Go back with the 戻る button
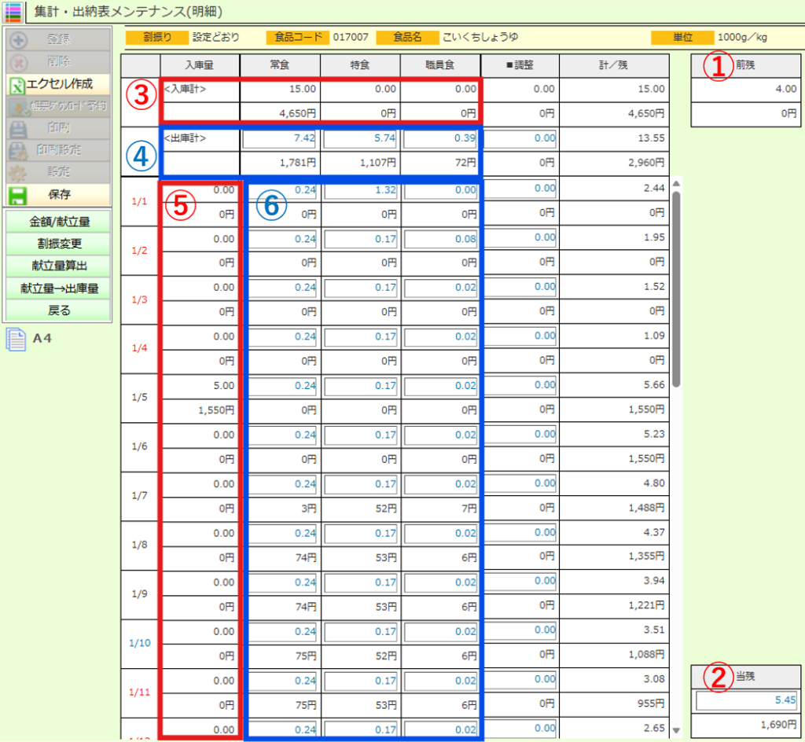The image size is (805, 742). pos(59,310)
